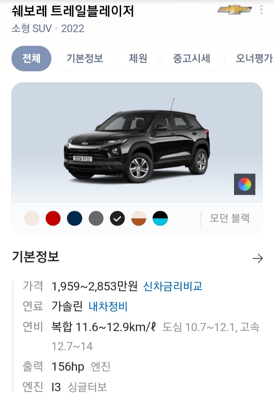Viewport: 274px width, 397px height.
Task: Open 기본정보 details with arrow icon
Action: [258, 259]
